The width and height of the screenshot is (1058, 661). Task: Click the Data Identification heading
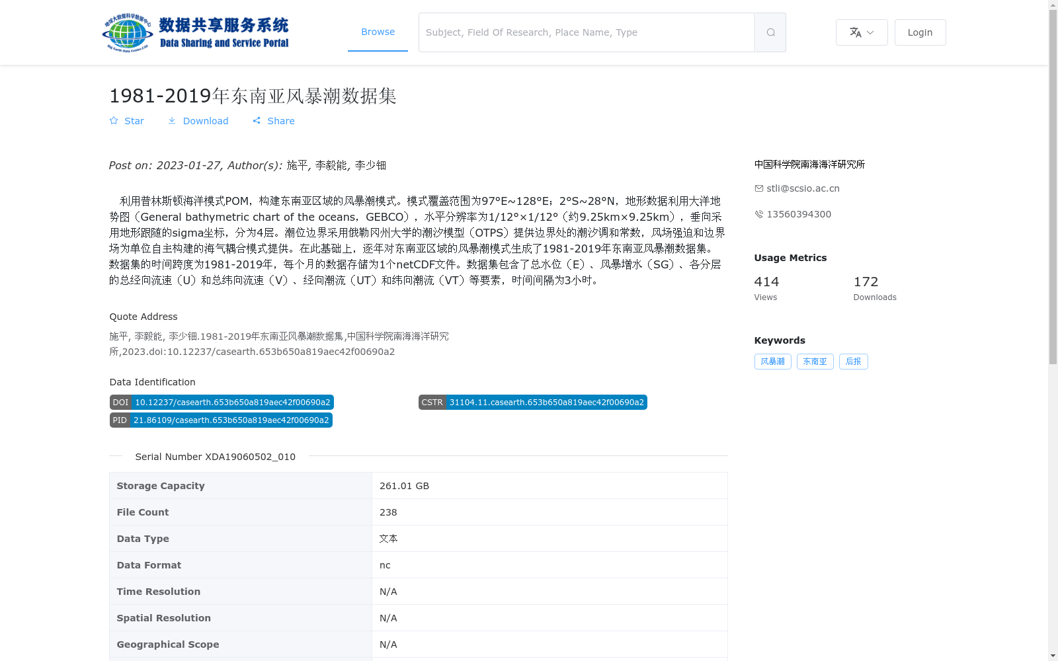pyautogui.click(x=152, y=382)
